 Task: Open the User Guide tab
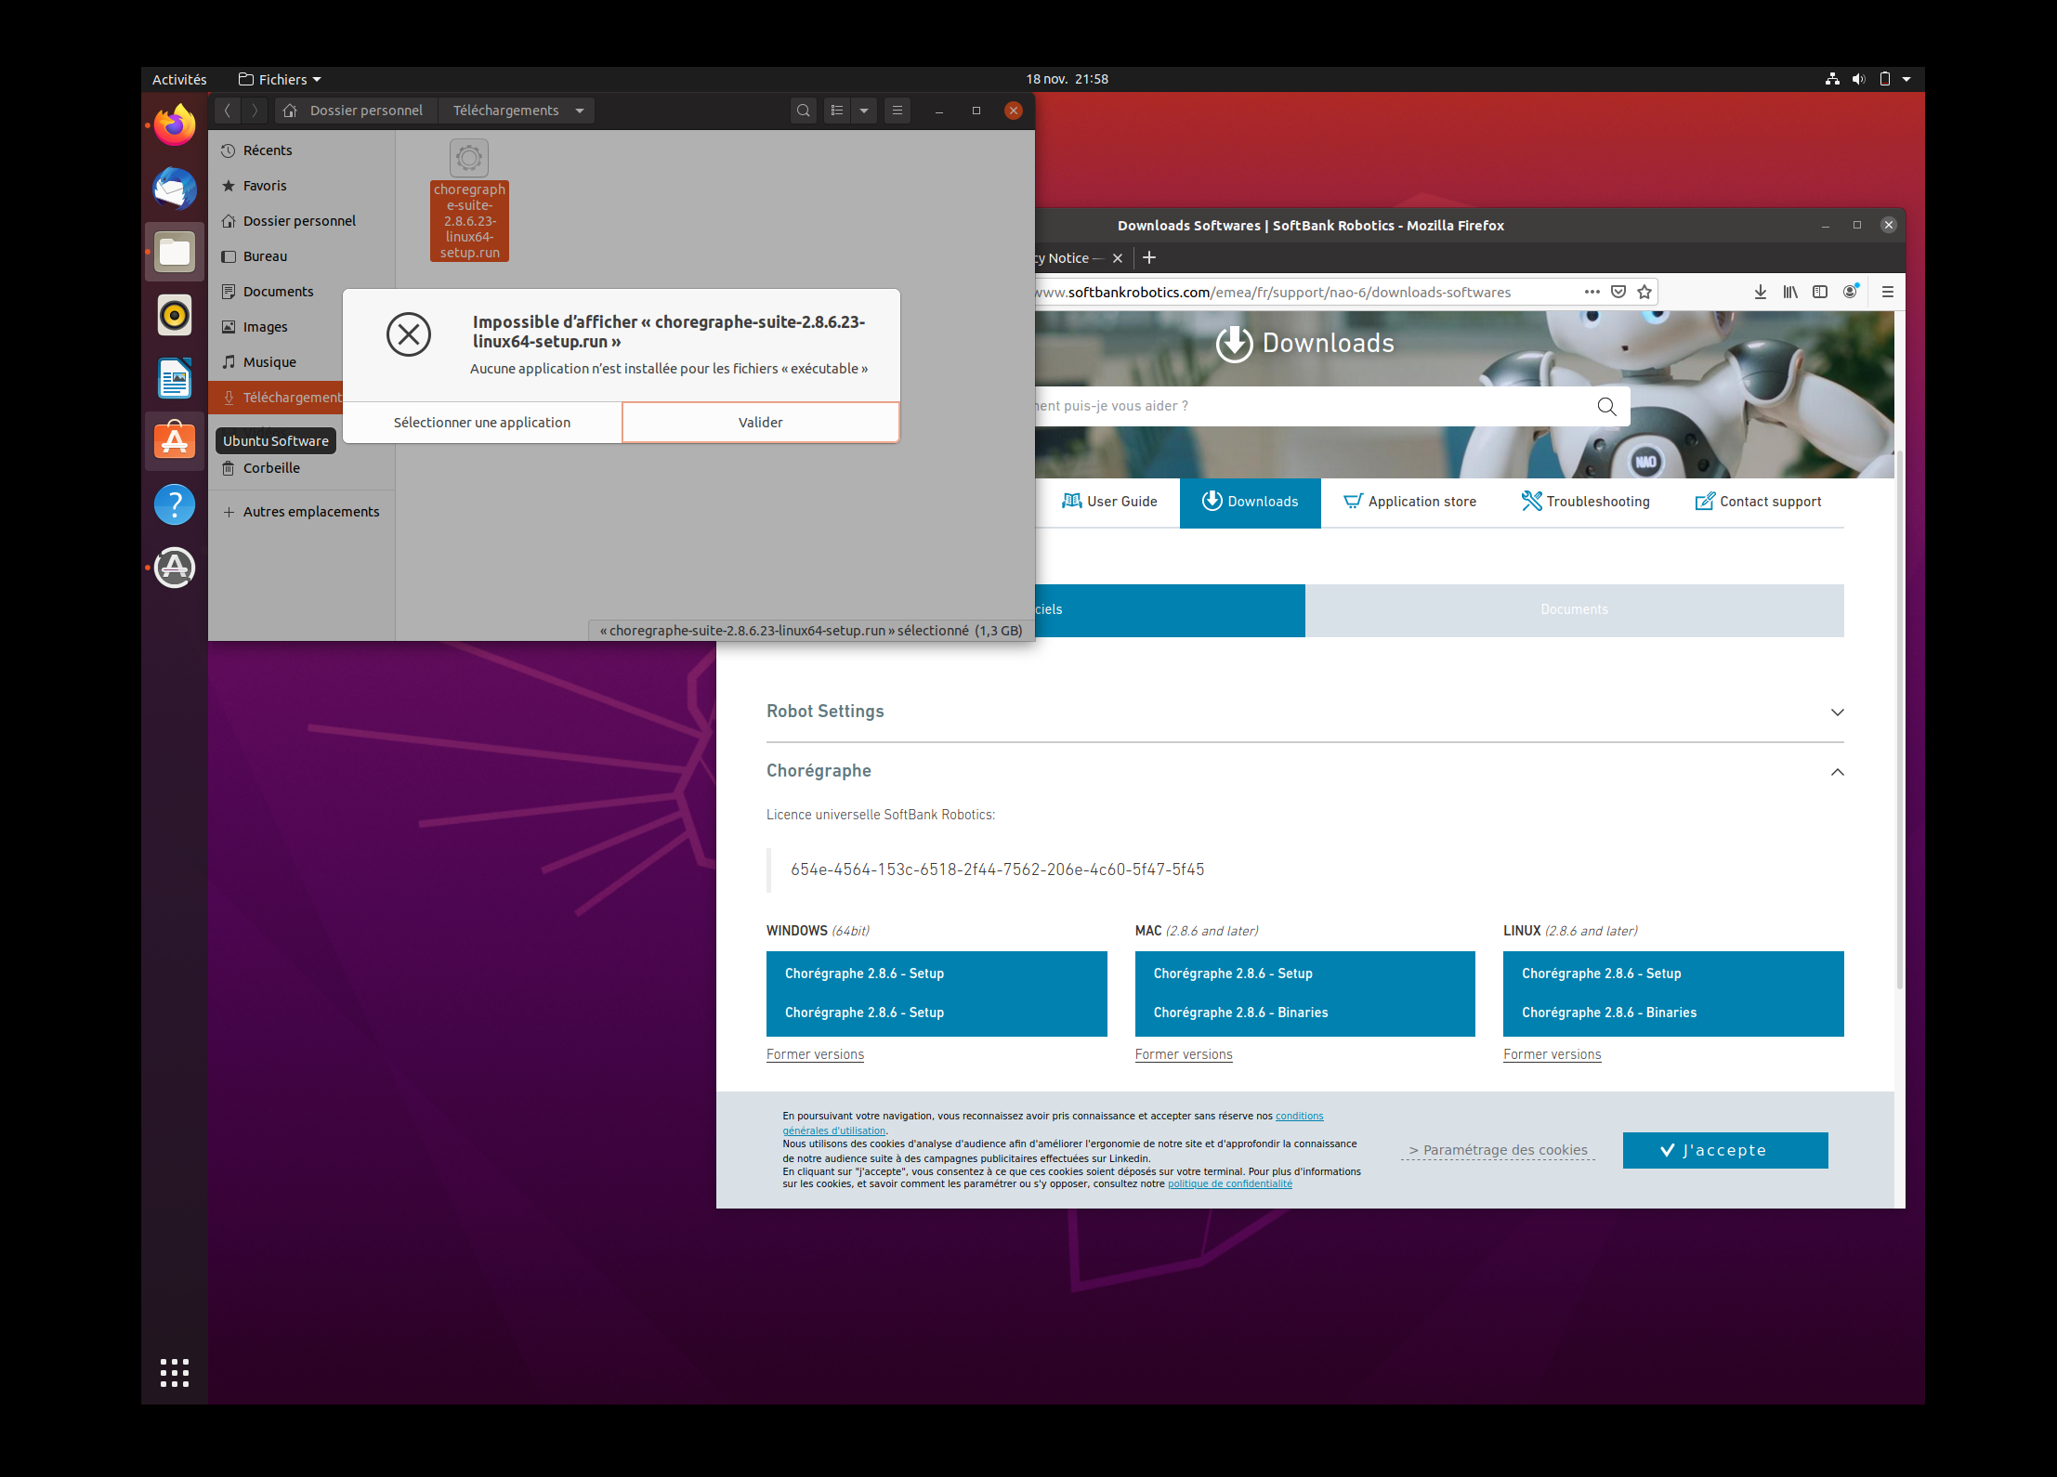(x=1109, y=502)
